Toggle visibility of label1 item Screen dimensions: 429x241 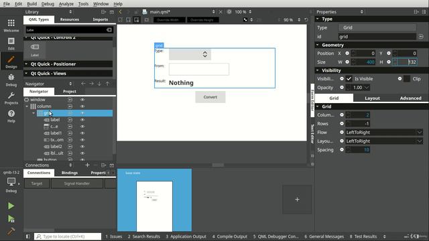coord(82,133)
